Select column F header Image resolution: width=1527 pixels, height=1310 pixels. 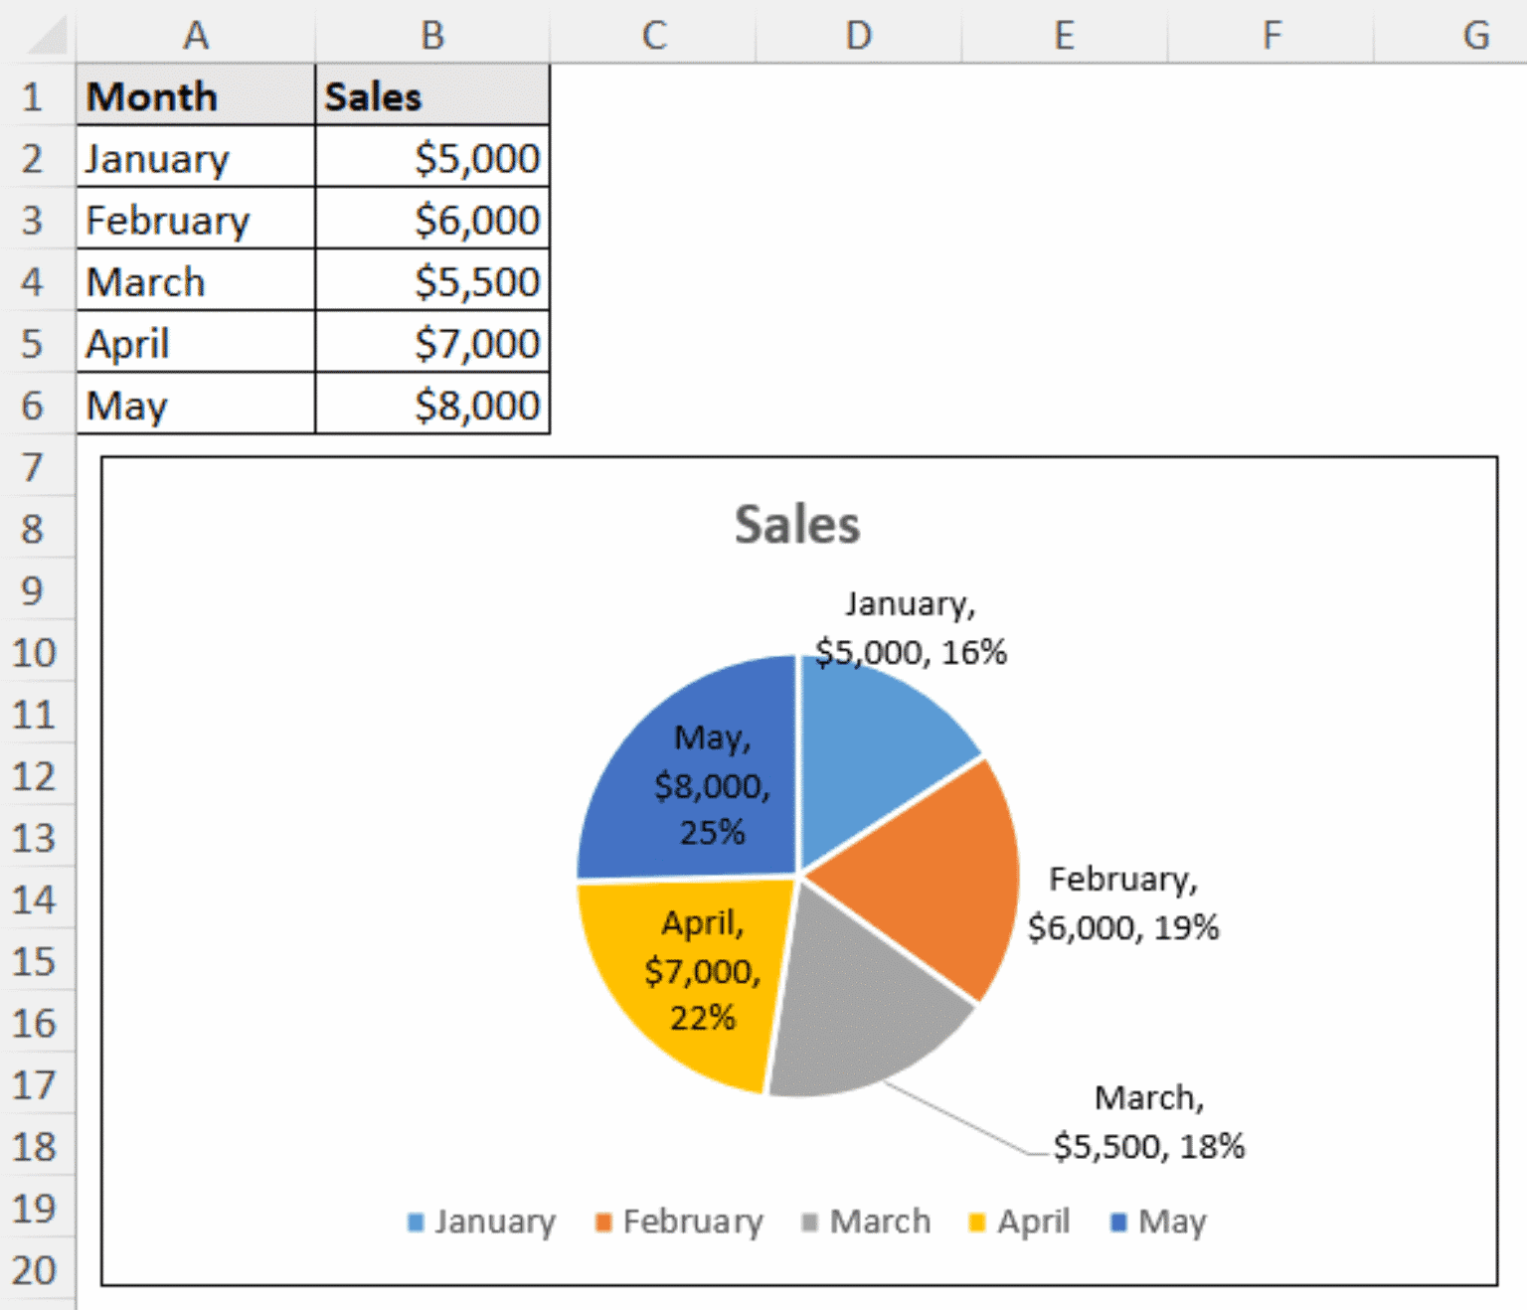[1271, 34]
